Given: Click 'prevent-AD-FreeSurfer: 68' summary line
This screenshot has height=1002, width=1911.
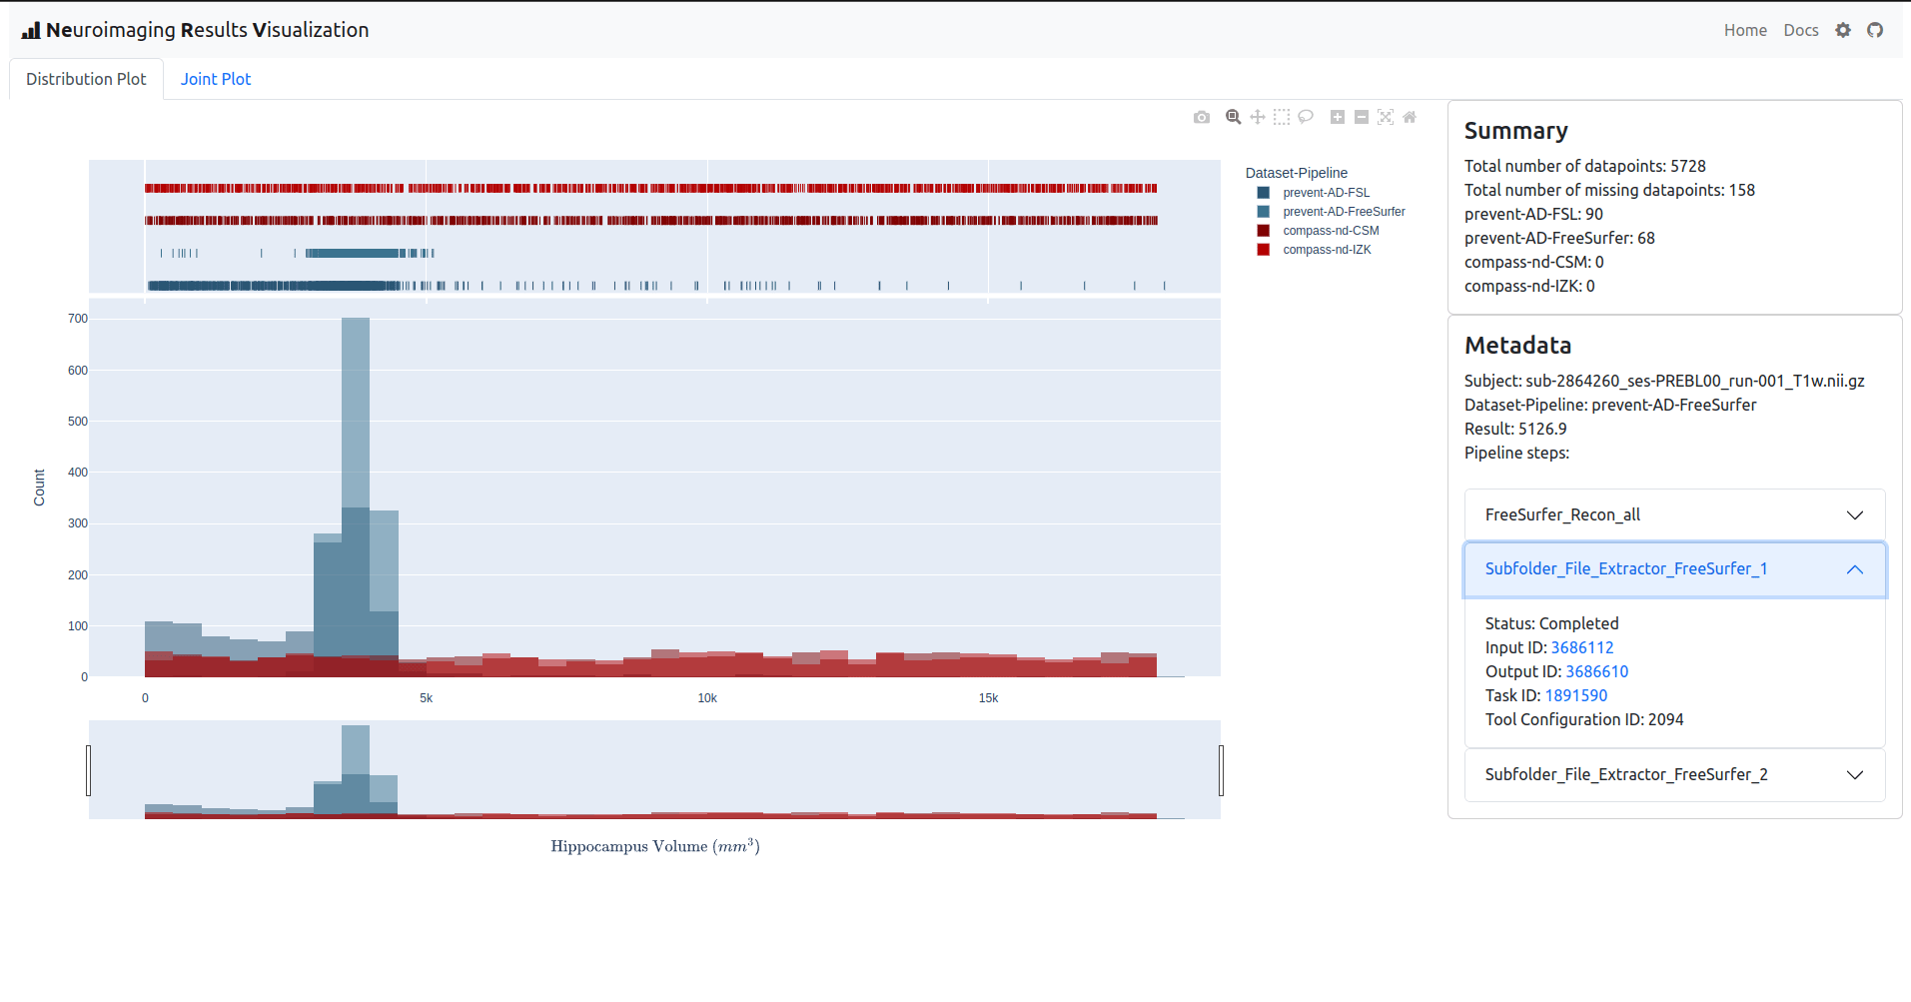Looking at the screenshot, I should [1559, 238].
